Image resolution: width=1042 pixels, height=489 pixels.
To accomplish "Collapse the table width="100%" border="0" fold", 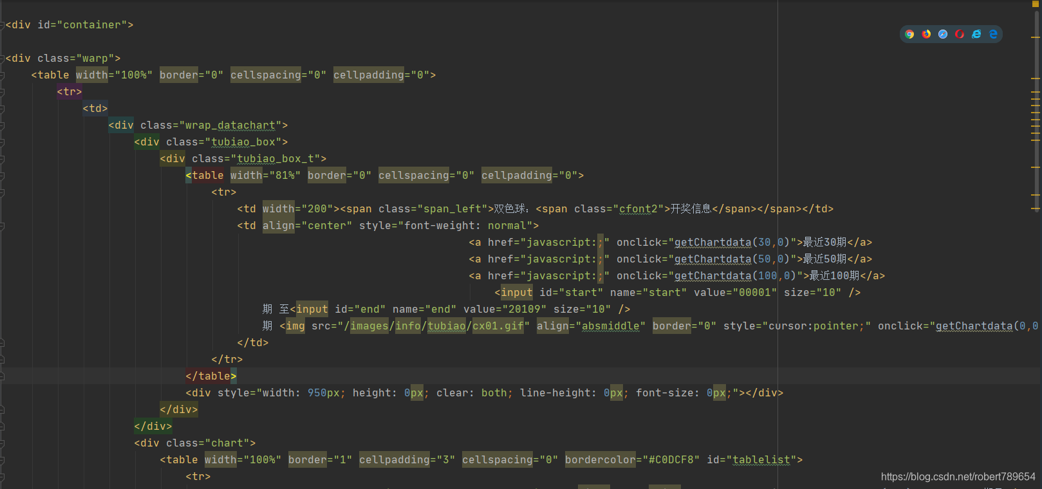I will pyautogui.click(x=2, y=75).
